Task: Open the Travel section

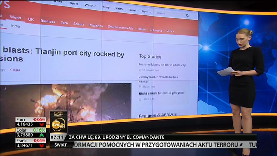Action: point(132,10)
